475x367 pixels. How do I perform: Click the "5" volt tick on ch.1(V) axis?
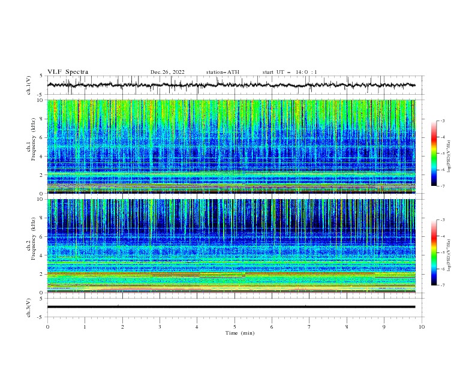pyautogui.click(x=41, y=76)
